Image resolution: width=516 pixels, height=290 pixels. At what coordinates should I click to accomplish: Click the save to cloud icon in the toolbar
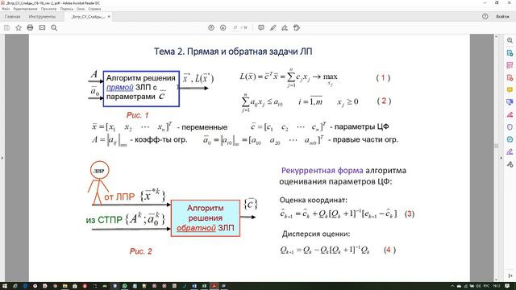6,28
